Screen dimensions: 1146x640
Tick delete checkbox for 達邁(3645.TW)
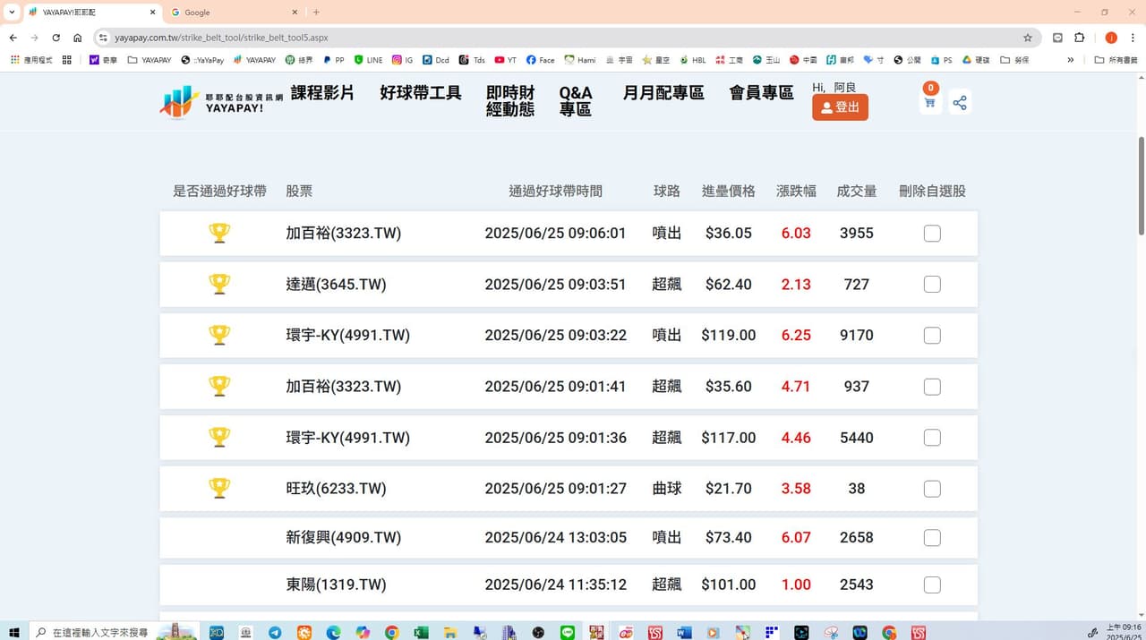pyautogui.click(x=932, y=285)
